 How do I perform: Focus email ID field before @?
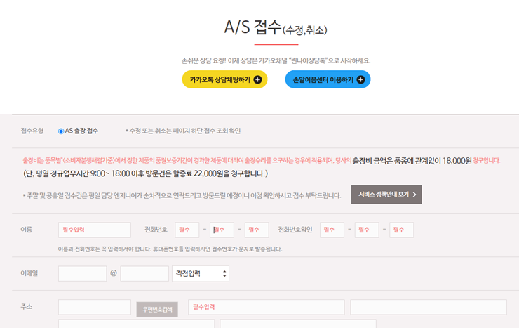pyautogui.click(x=83, y=274)
